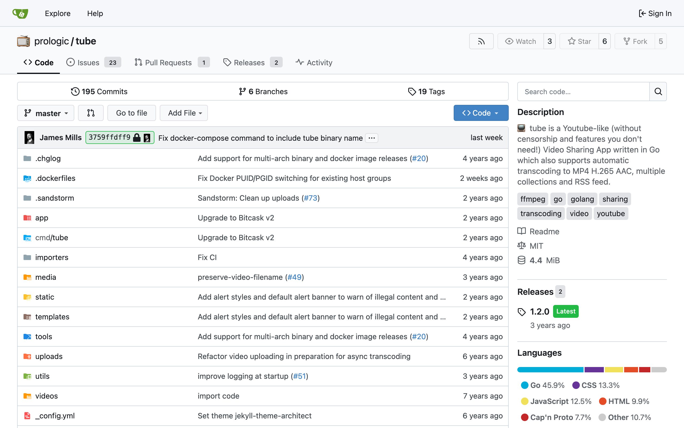
Task: Toggle Watch on this repository
Action: [520, 41]
